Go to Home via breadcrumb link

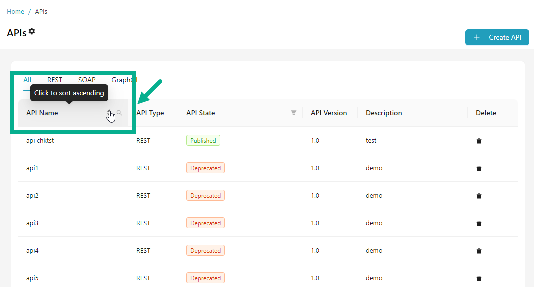point(15,11)
